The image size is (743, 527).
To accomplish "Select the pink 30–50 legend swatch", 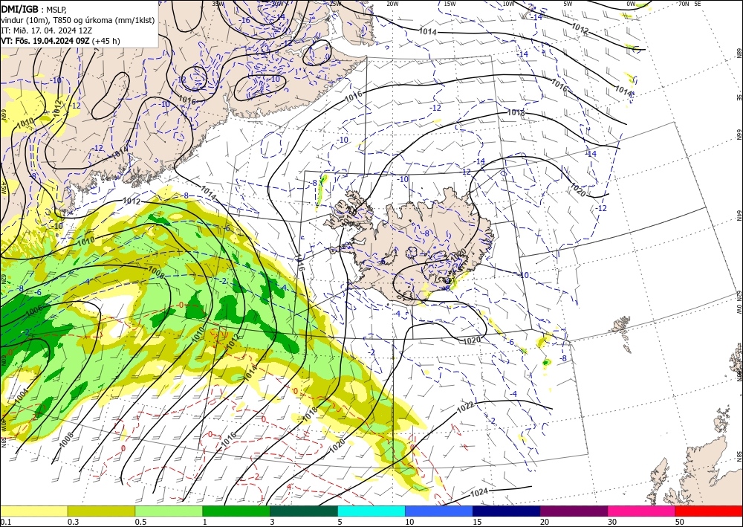I will (642, 511).
